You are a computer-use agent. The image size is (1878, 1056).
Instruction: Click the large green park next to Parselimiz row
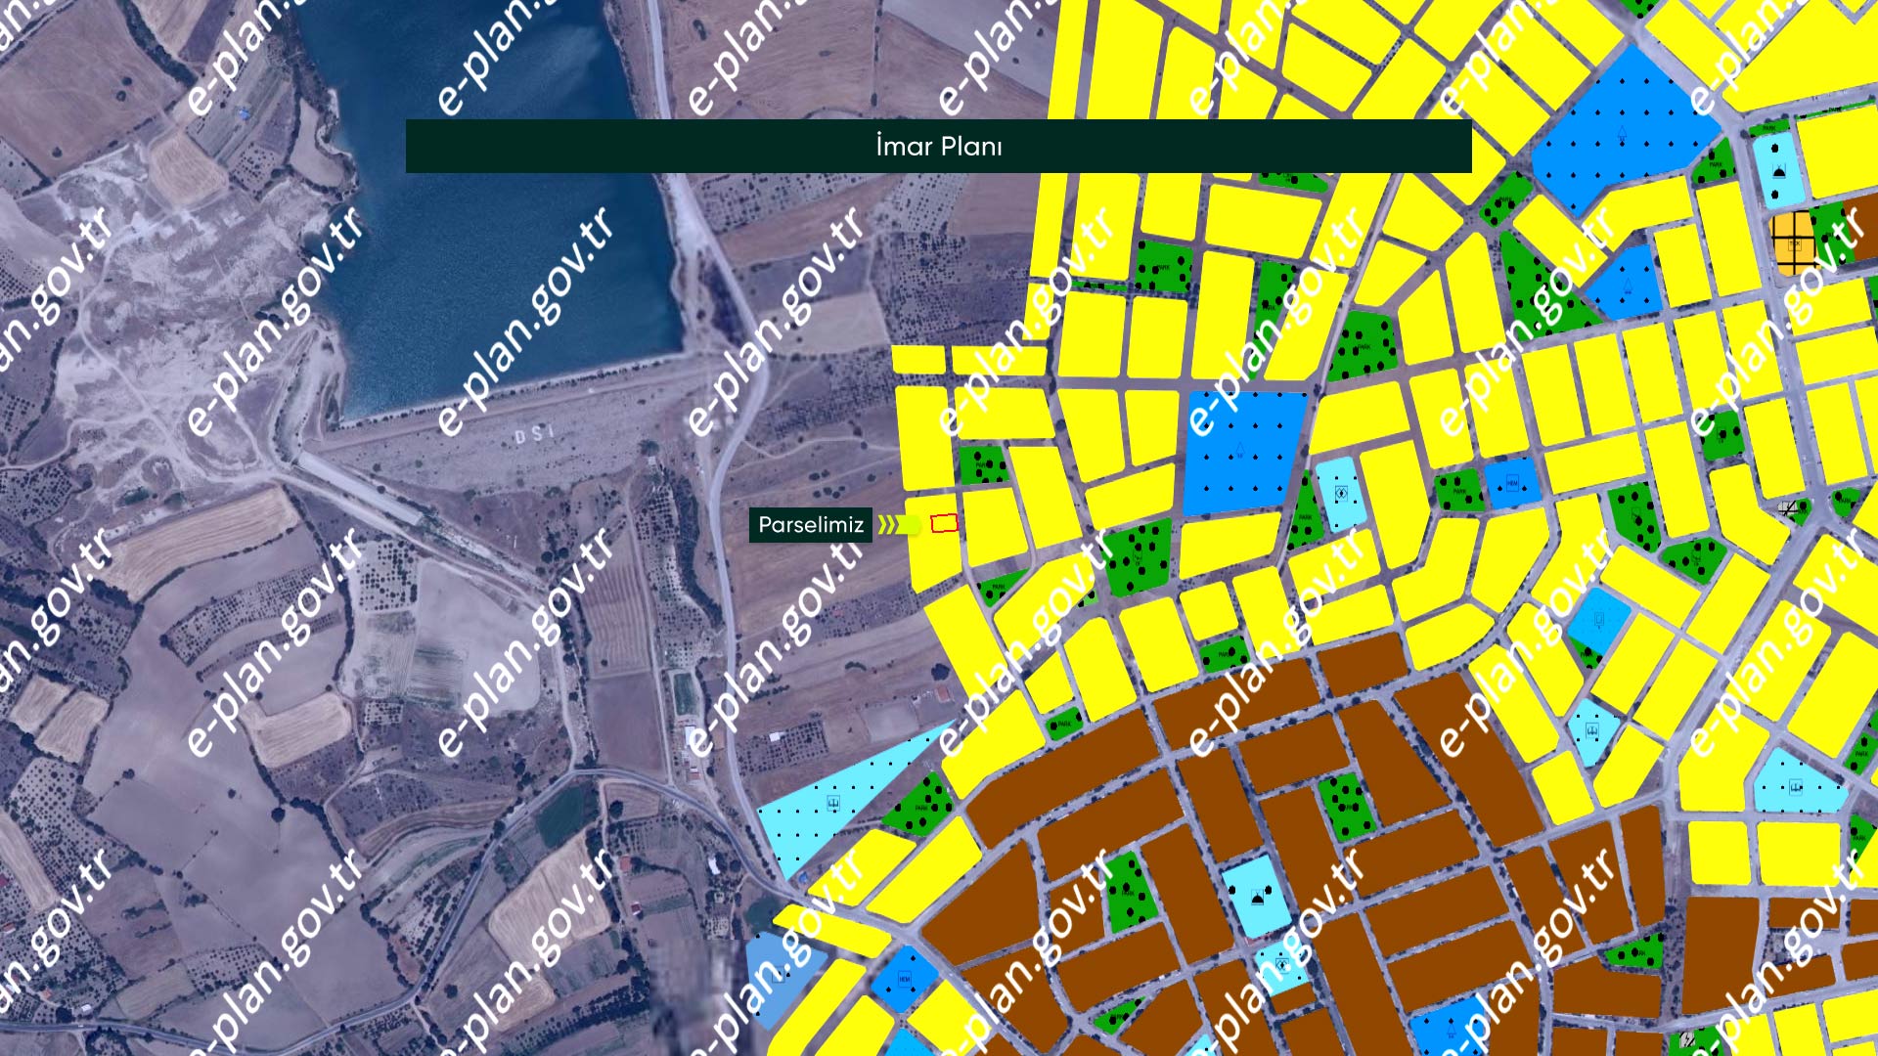1140,557
